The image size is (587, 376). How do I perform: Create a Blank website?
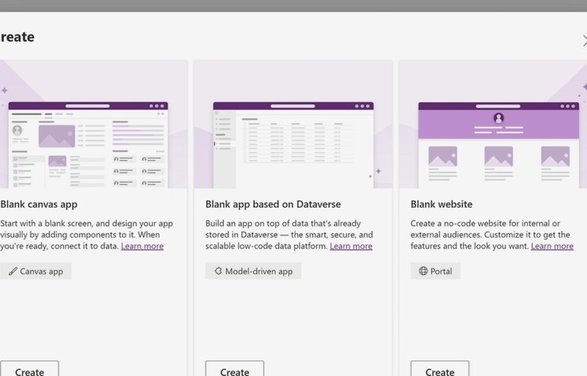(x=440, y=368)
